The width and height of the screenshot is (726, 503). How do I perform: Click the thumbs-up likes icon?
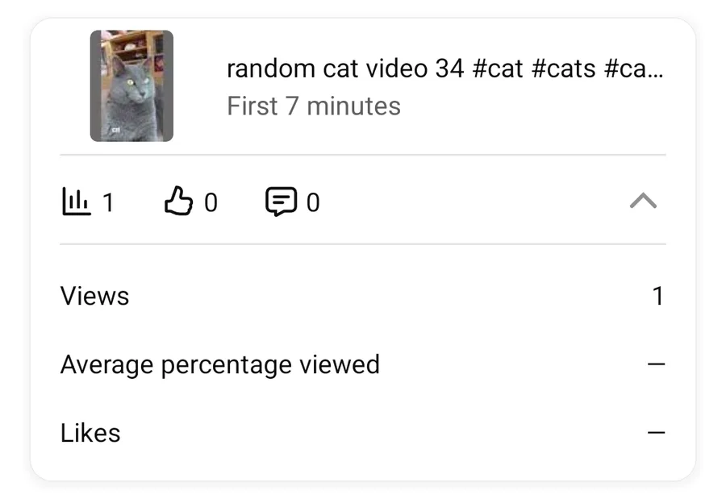click(x=178, y=202)
